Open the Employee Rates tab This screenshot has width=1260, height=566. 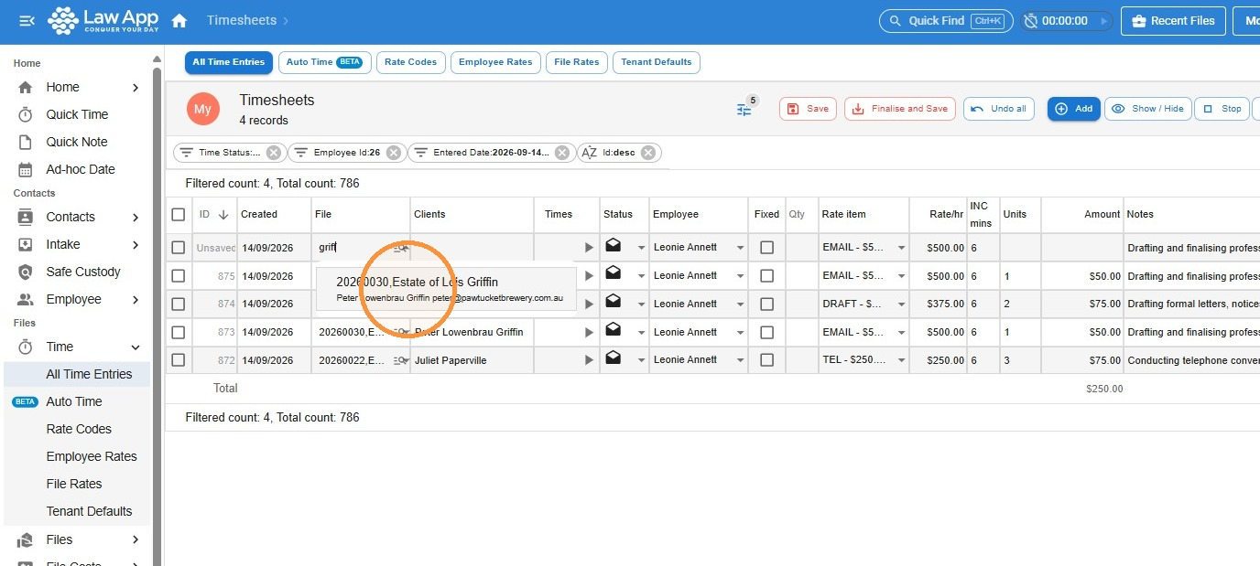pyautogui.click(x=495, y=62)
